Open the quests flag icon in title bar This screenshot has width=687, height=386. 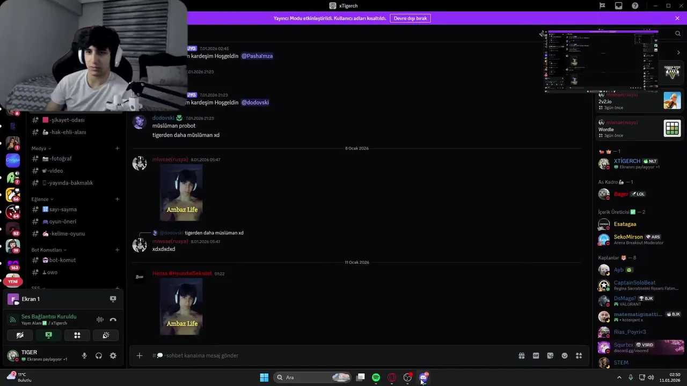point(602,6)
